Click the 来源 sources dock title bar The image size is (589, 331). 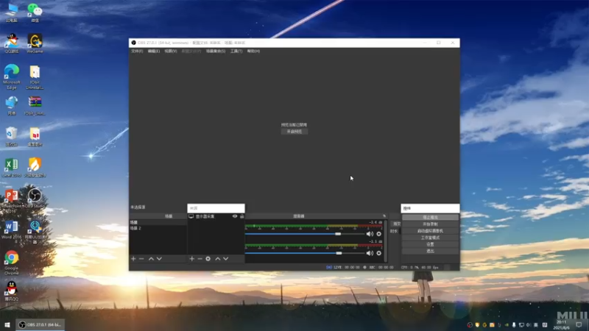(216, 208)
